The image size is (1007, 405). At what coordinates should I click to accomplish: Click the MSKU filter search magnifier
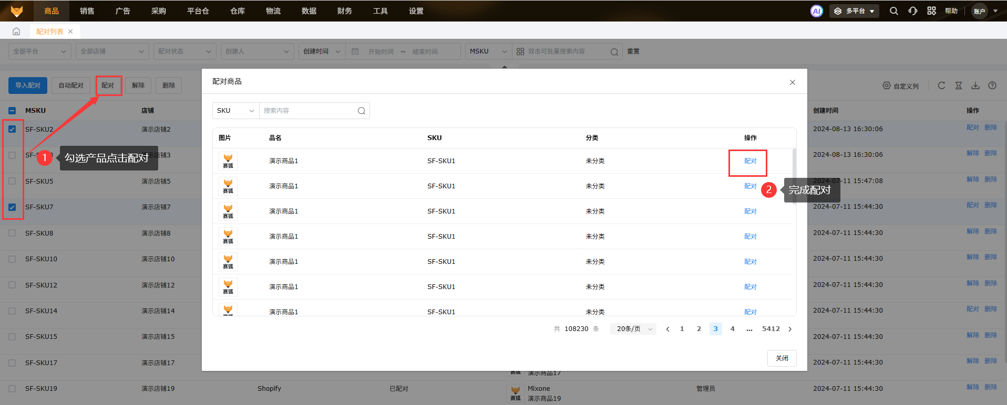[x=614, y=52]
